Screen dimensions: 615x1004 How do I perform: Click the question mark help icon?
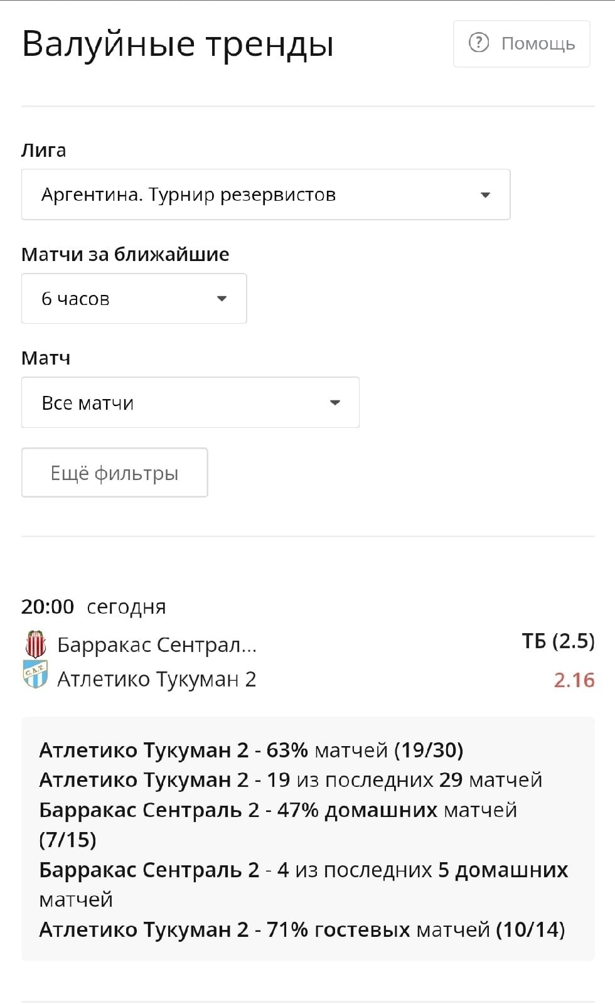pyautogui.click(x=479, y=43)
